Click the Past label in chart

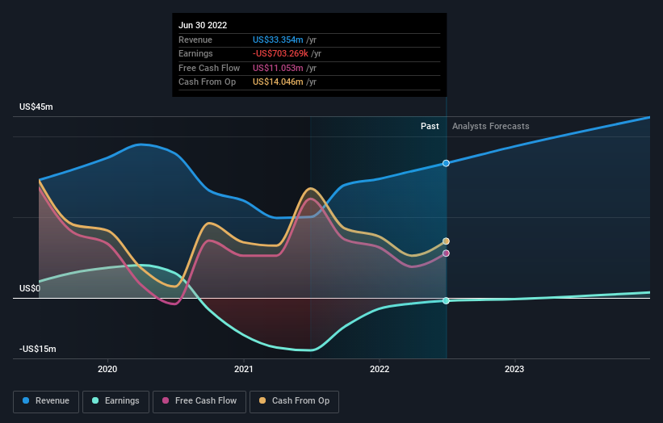[430, 126]
